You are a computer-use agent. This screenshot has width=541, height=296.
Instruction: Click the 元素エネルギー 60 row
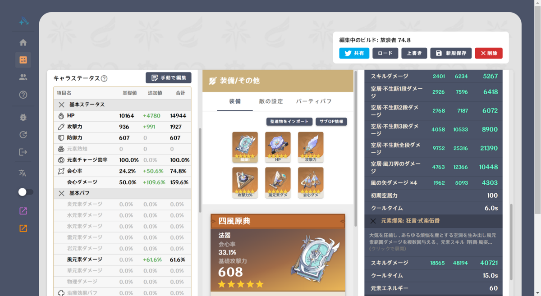coord(433,288)
